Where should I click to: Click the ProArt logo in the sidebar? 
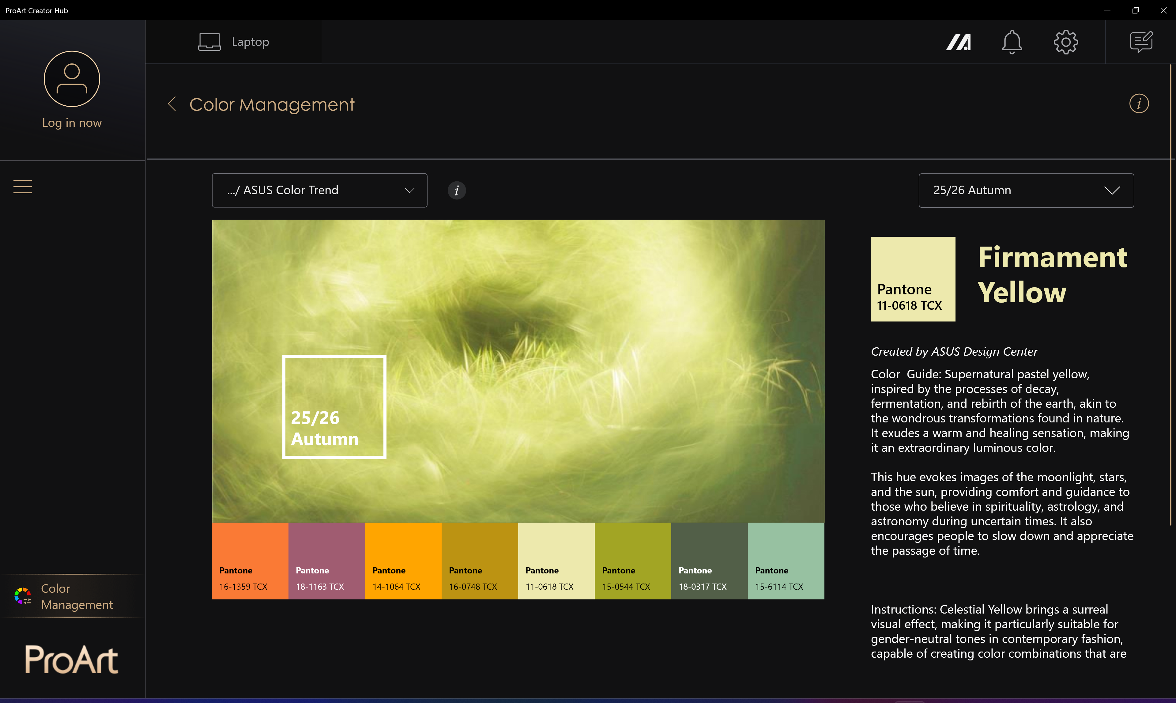(72, 659)
